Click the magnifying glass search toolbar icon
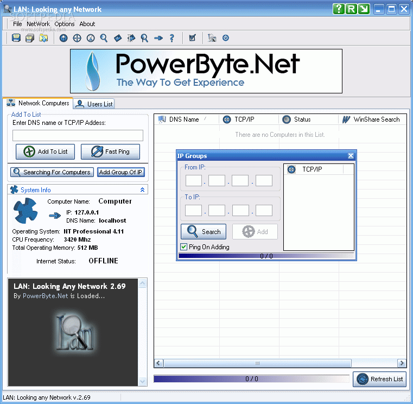Image resolution: width=413 pixels, height=404 pixels. tap(104, 38)
